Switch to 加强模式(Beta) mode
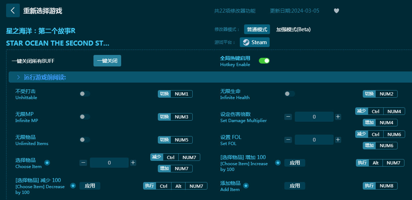Image resolution: width=412 pixels, height=200 pixels. coord(293,29)
